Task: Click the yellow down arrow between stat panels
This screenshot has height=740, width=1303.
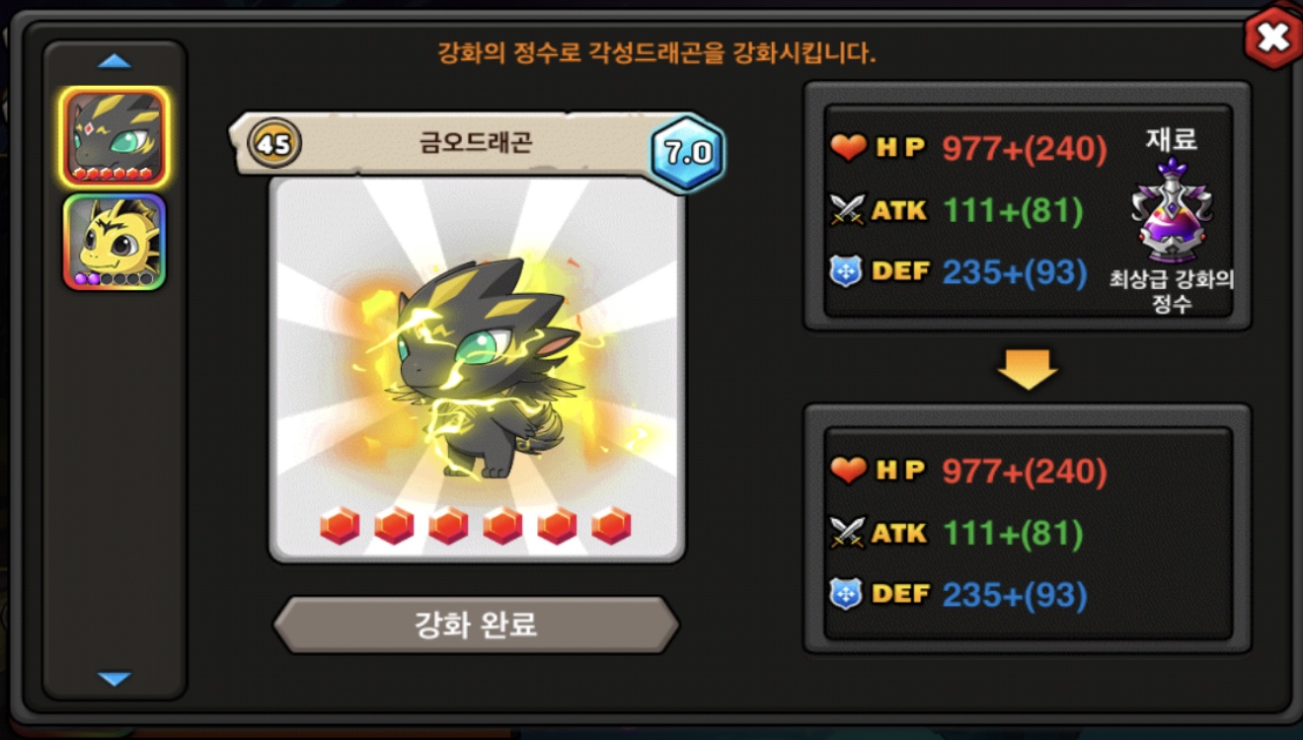Action: coord(1028,368)
